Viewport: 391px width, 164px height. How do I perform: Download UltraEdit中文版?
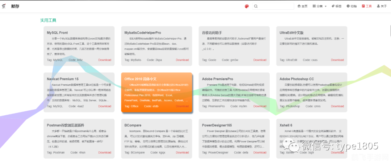pyautogui.click(x=337, y=60)
